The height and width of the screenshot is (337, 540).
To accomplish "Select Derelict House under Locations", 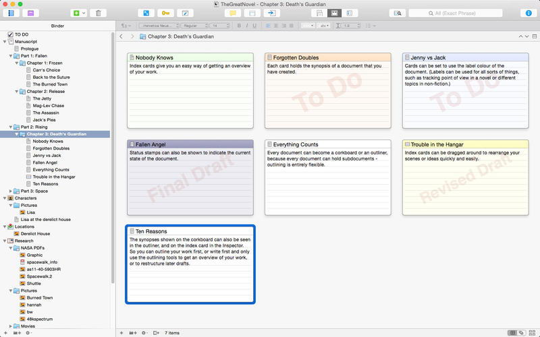I will 35,233.
